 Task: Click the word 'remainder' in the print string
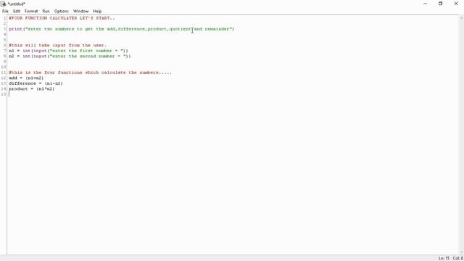217,29
